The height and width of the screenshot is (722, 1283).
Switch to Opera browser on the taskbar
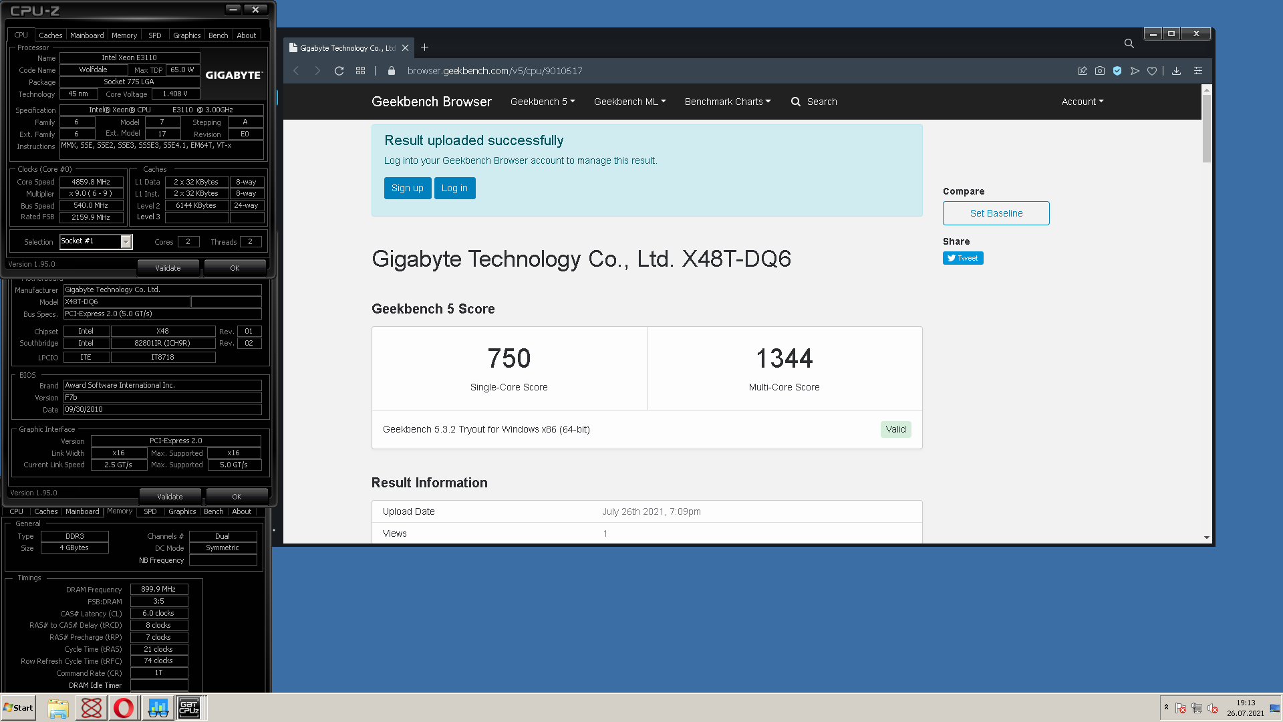[x=124, y=708]
